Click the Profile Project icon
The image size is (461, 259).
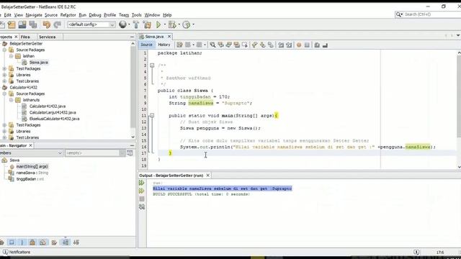[187, 24]
